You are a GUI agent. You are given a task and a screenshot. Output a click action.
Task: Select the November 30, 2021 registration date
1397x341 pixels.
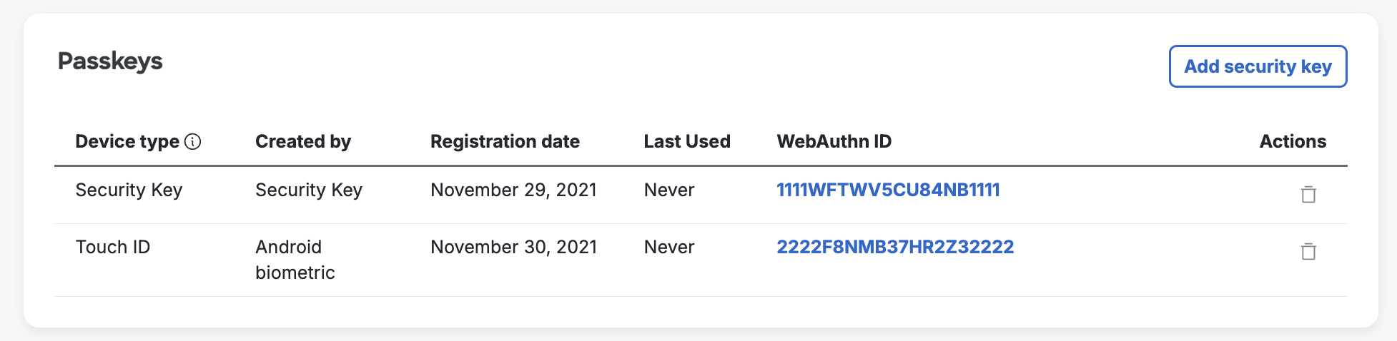pyautogui.click(x=513, y=247)
